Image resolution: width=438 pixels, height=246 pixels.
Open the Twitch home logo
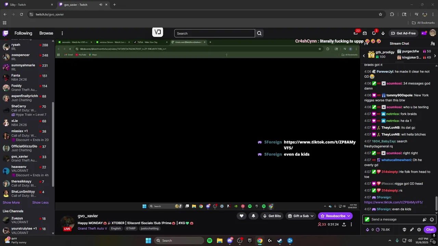pyautogui.click(x=5, y=33)
